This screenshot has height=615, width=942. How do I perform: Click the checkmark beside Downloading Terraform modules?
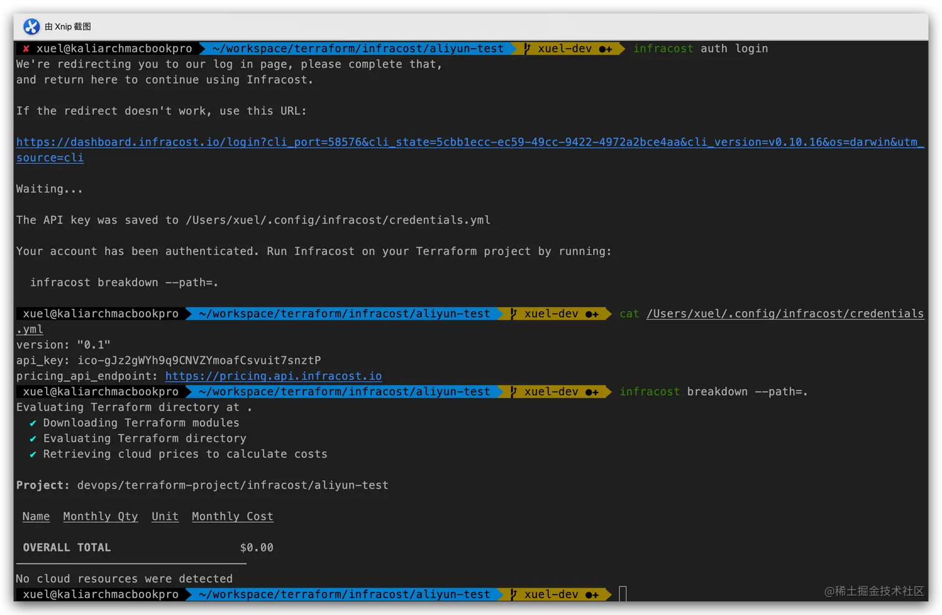click(x=33, y=423)
